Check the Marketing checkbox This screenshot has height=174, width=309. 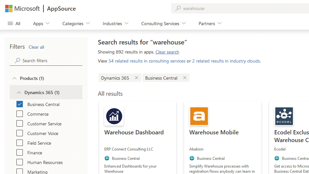tap(20, 171)
